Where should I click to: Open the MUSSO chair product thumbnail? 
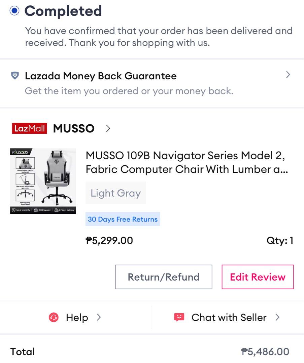click(43, 181)
